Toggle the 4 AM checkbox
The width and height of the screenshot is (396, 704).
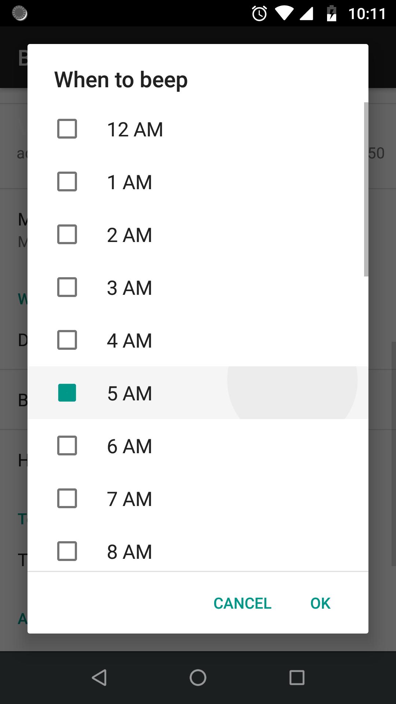(67, 340)
